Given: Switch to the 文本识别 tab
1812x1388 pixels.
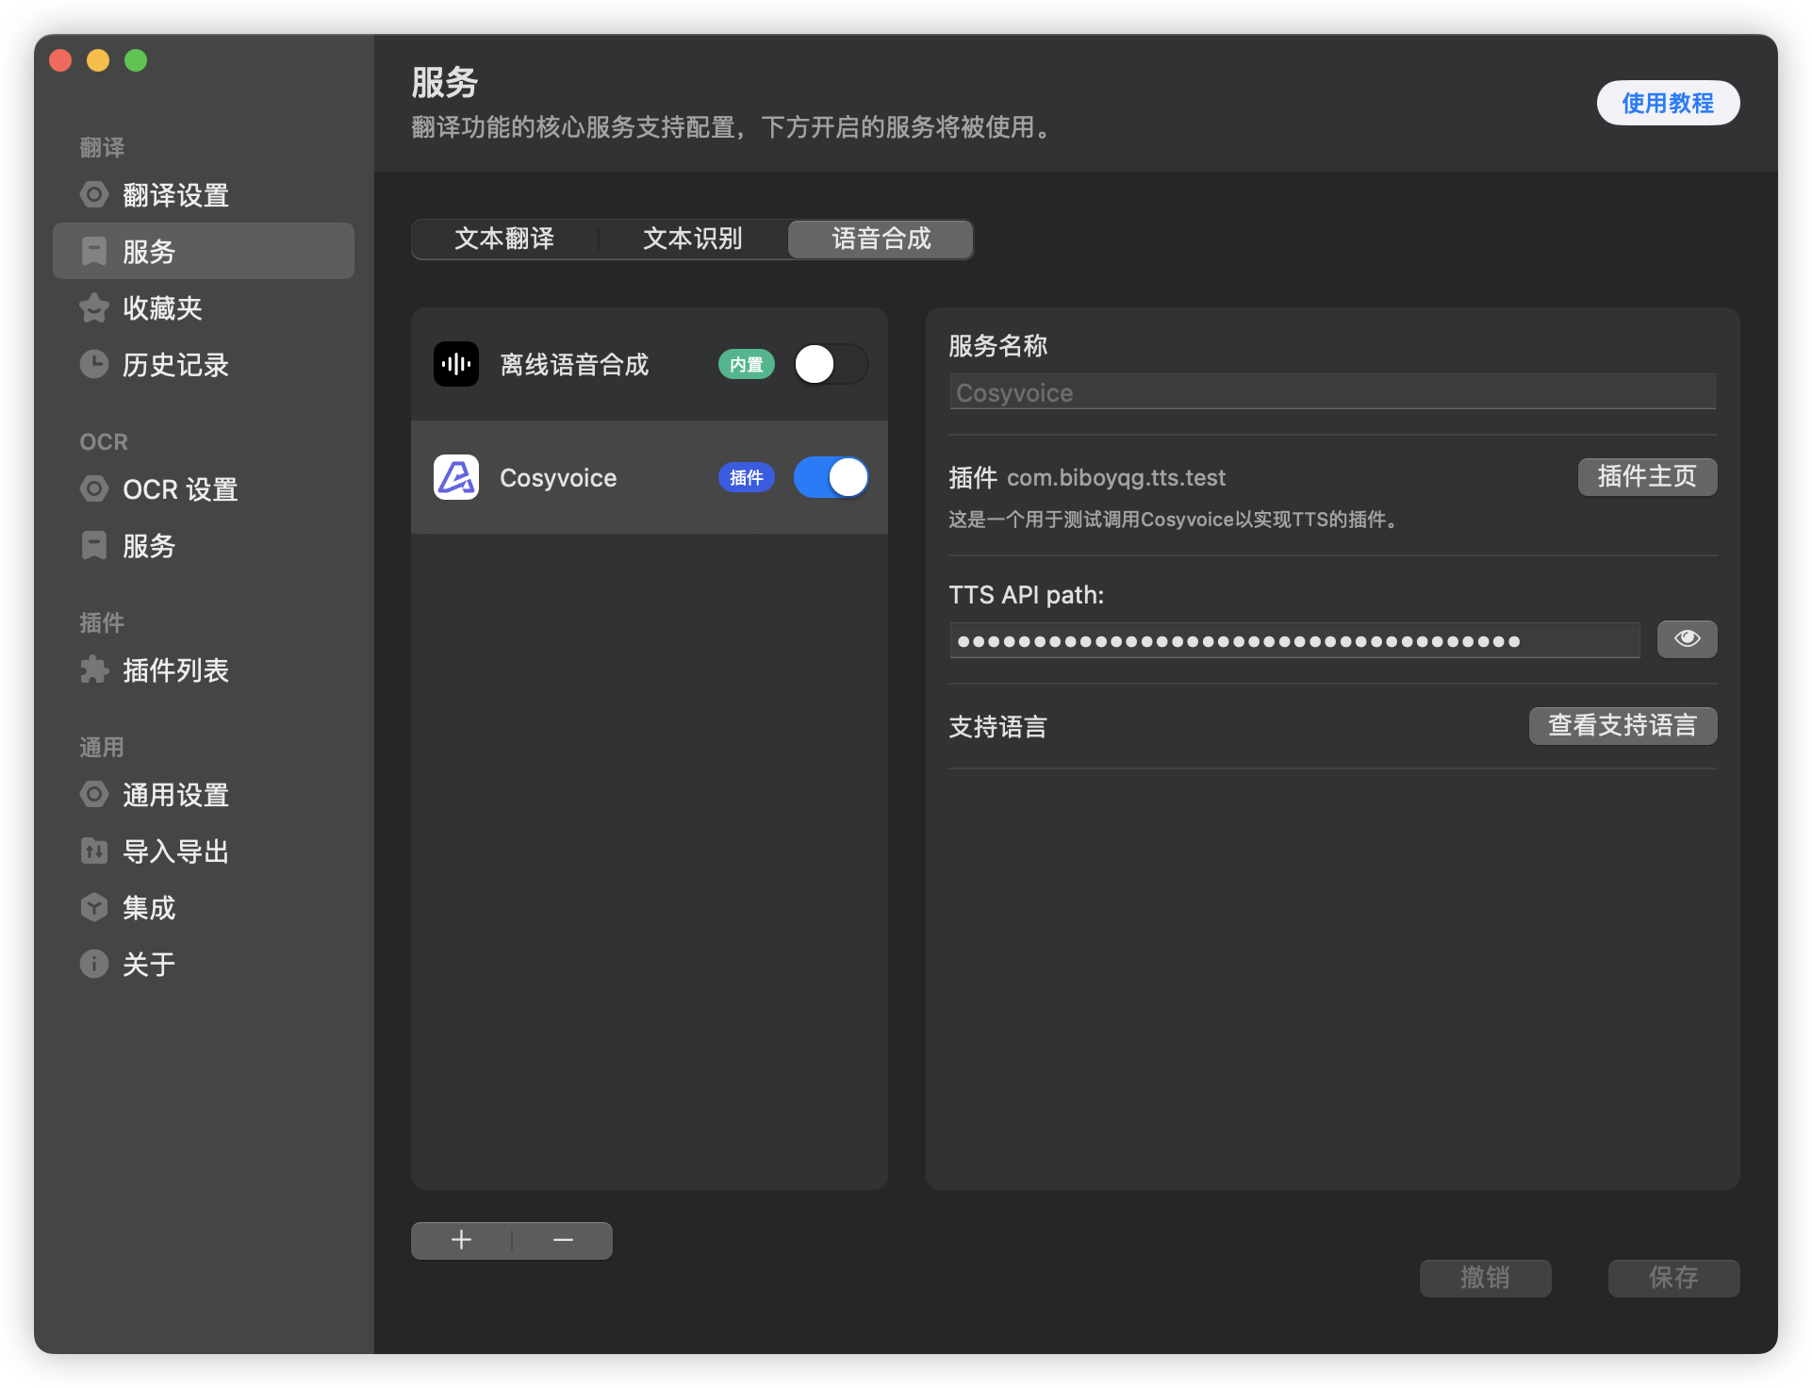Looking at the screenshot, I should (x=693, y=240).
